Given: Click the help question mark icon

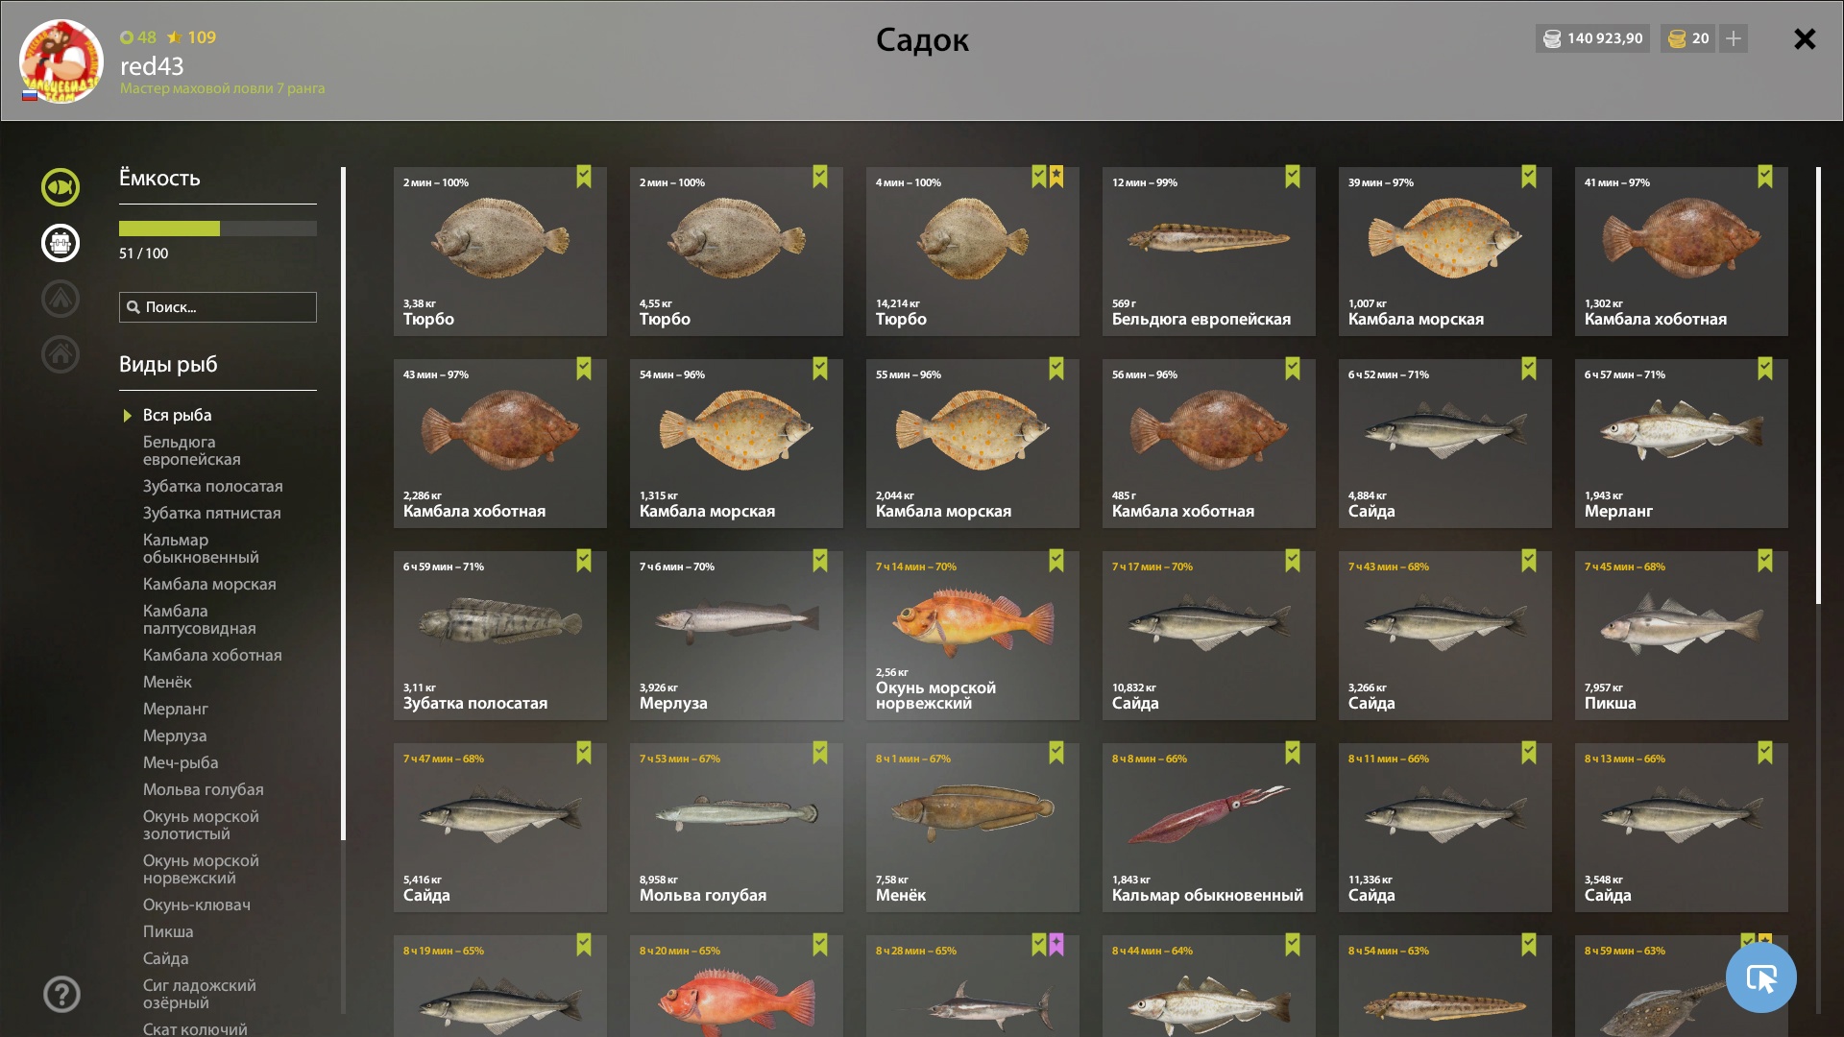Looking at the screenshot, I should (x=61, y=994).
